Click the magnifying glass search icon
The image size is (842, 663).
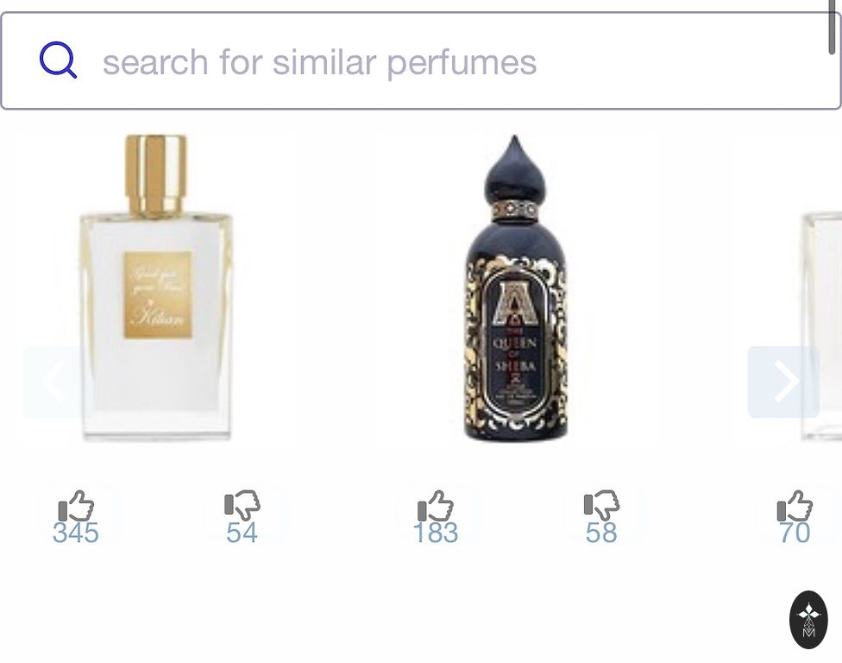point(58,60)
